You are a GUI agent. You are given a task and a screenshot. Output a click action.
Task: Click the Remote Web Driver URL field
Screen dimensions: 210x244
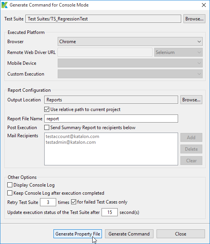[x=105, y=52]
